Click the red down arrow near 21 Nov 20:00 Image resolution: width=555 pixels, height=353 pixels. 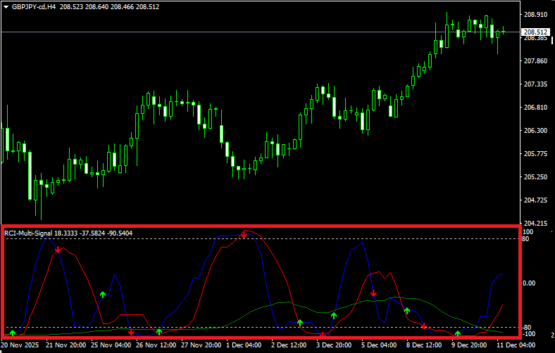click(58, 249)
